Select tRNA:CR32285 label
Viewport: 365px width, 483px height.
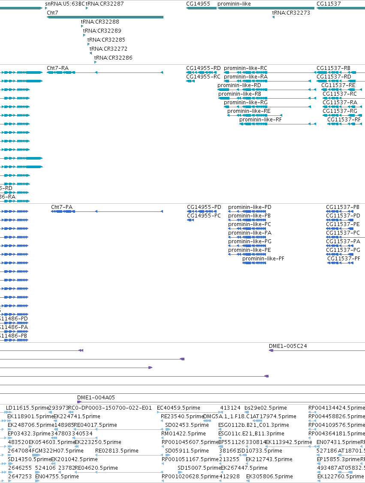[x=106, y=40]
